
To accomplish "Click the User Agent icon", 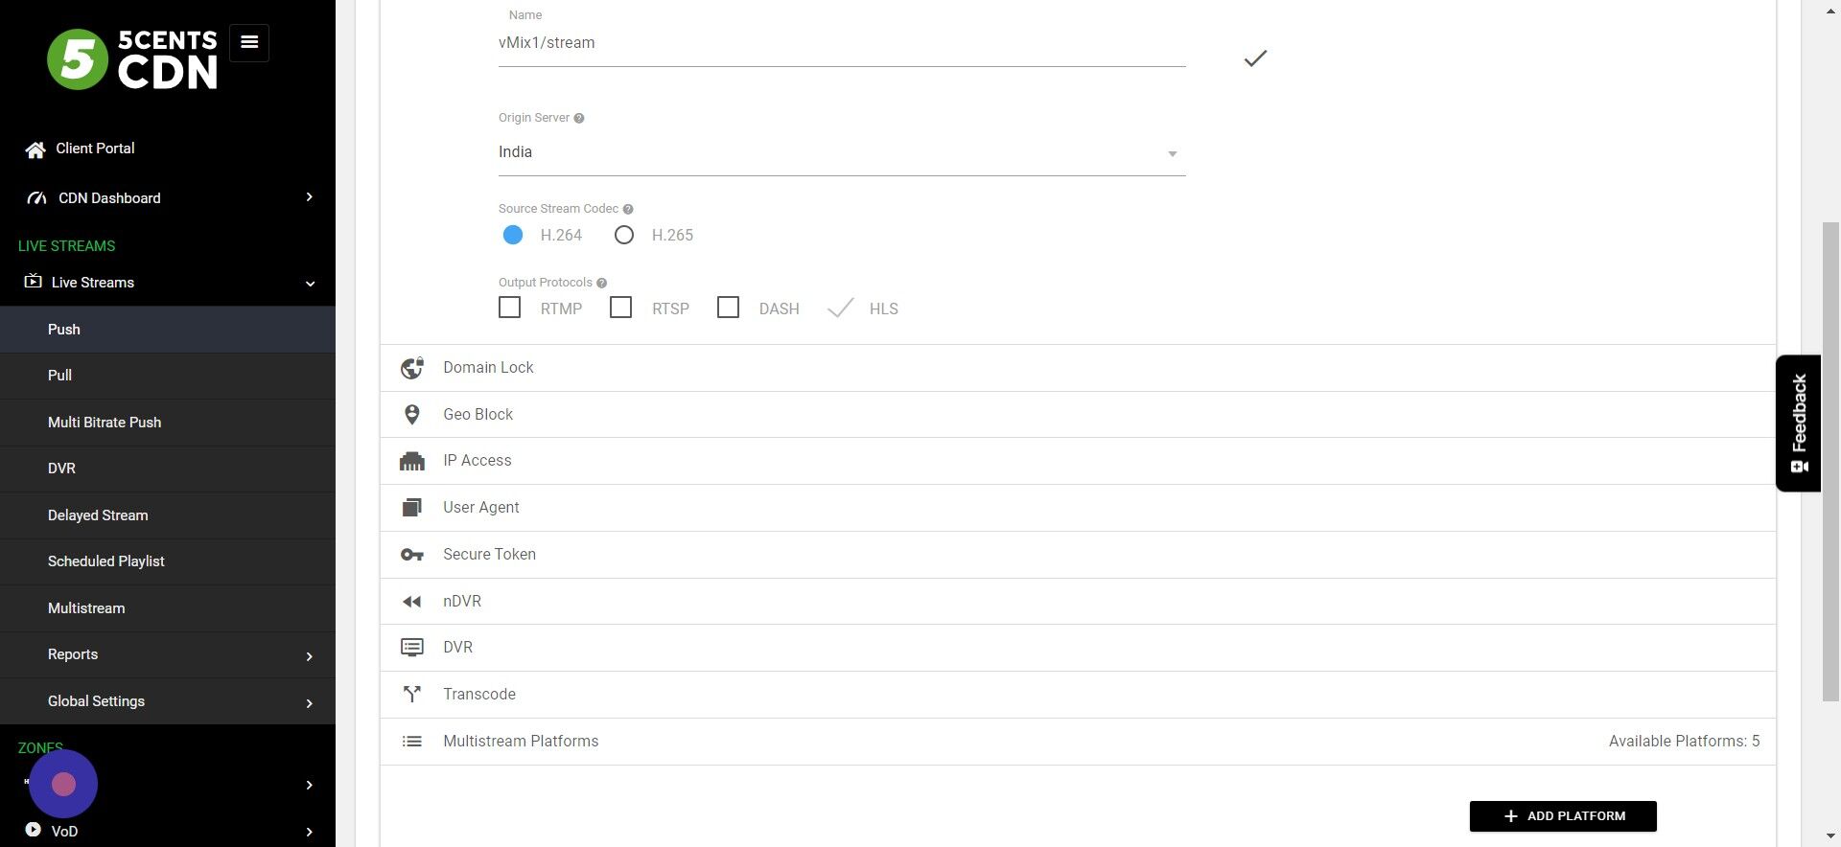I will coord(412,508).
